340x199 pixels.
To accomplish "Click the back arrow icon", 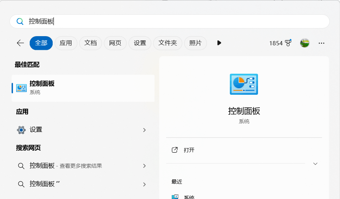I will 20,43.
